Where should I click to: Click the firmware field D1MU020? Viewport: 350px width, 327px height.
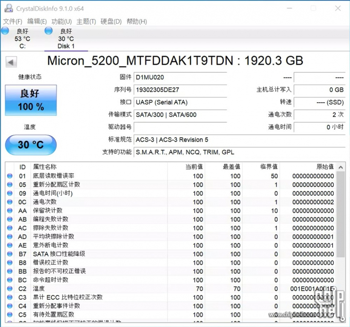(180, 78)
